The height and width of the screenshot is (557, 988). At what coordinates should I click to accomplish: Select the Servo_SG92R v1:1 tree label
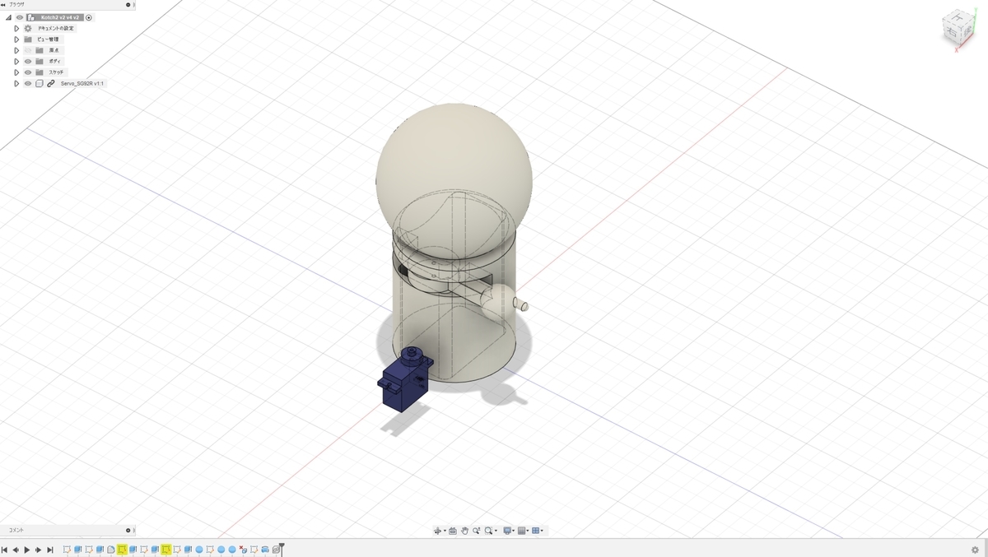(82, 83)
